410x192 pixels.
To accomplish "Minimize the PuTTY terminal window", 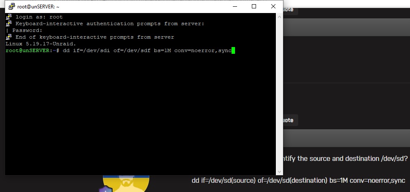I will pos(235,7).
